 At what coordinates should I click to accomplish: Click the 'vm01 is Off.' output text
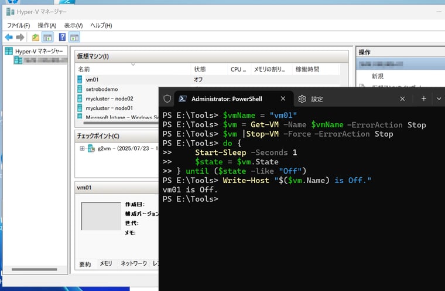[190, 190]
